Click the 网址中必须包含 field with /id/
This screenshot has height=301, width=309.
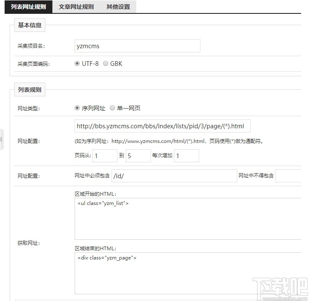click(x=174, y=176)
